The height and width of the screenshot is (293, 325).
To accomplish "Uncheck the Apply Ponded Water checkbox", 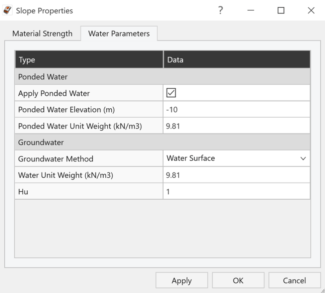I will (171, 93).
